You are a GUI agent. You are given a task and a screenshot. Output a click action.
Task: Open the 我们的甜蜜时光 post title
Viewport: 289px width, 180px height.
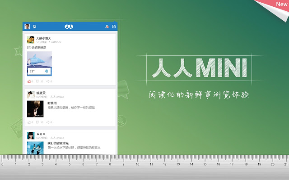click(x=58, y=143)
